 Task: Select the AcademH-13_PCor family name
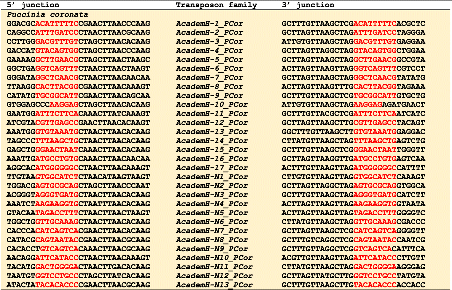click(212, 131)
